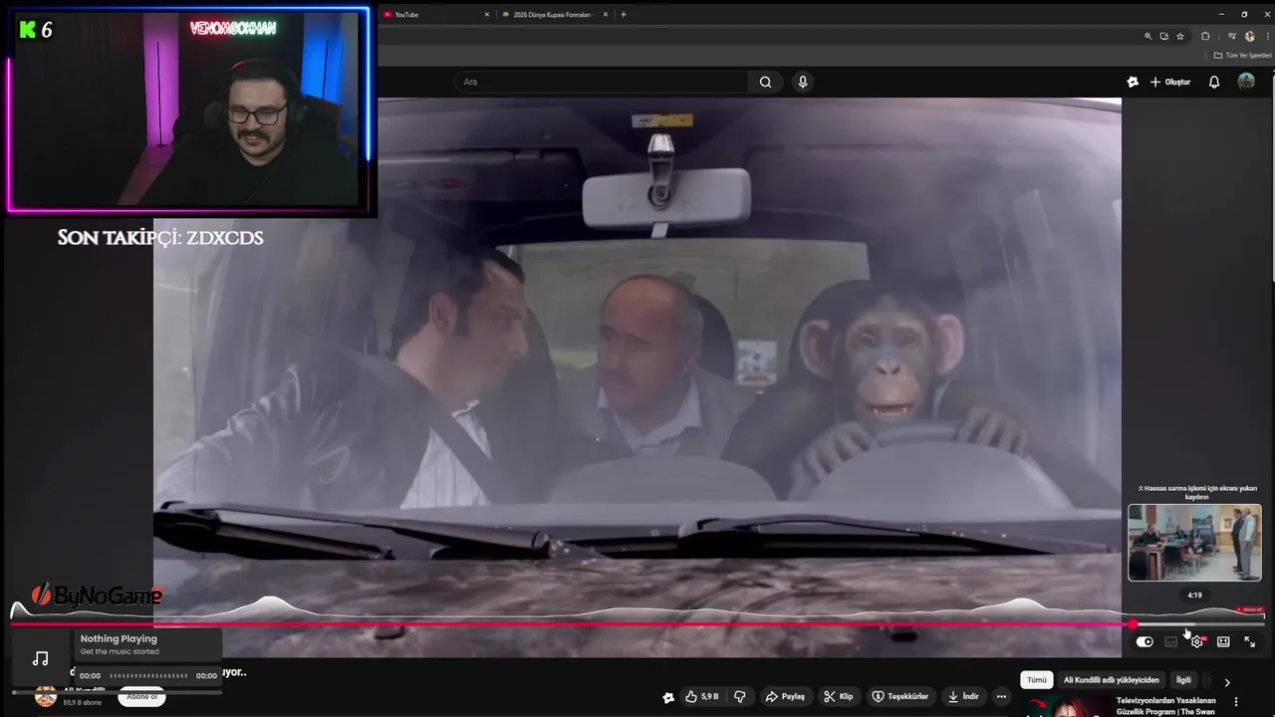This screenshot has height=717, width=1275.
Task: Open the video settings gear
Action: coord(1197,642)
